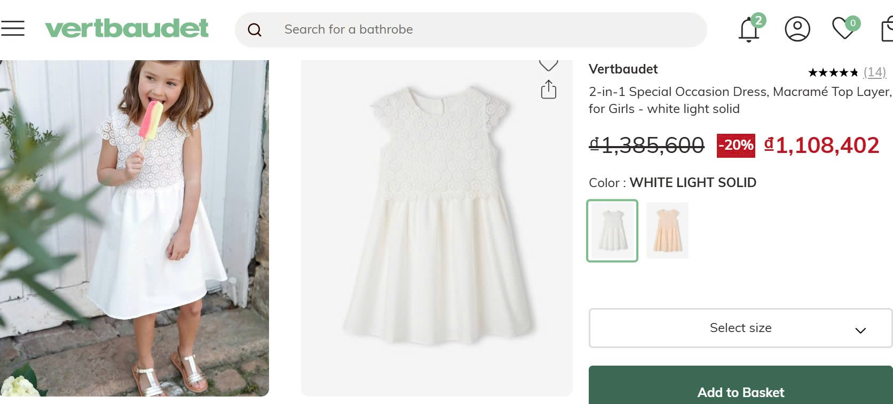
Task: Open the user account icon
Action: [797, 29]
